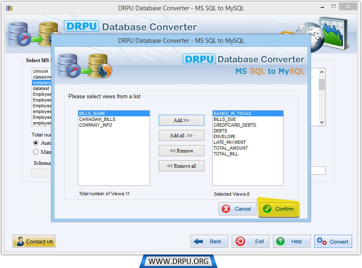This screenshot has width=362, height=268.
Task: Select the Manual radio button in main window
Action: tap(35, 152)
